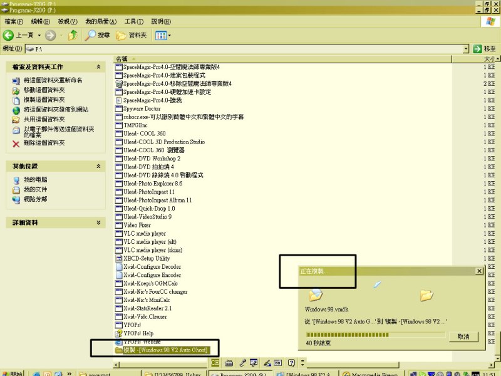Open the 我的最愛(A) menu
The image size is (501, 376).
coord(101,21)
